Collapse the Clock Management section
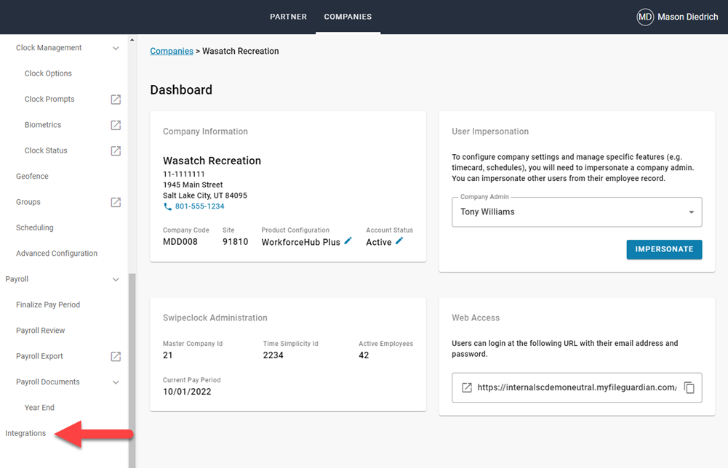Image resolution: width=728 pixels, height=468 pixels. point(115,47)
